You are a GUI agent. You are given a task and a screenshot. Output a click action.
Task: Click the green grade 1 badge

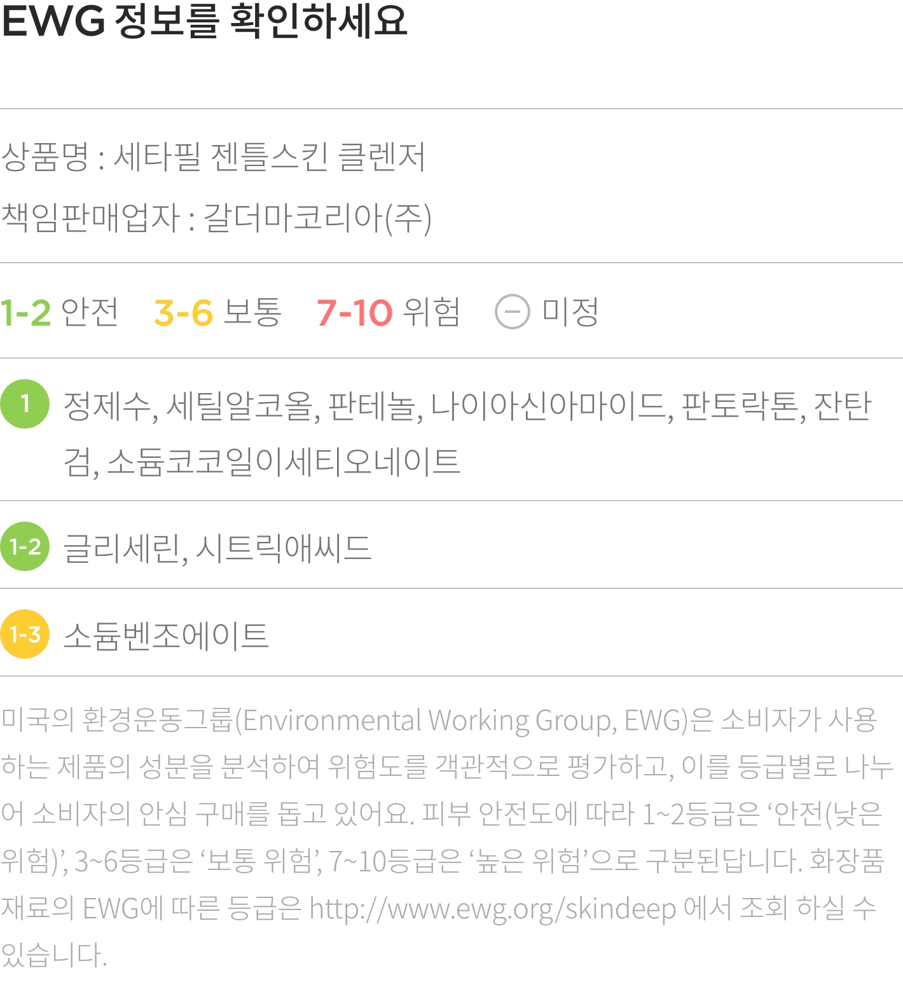[25, 404]
